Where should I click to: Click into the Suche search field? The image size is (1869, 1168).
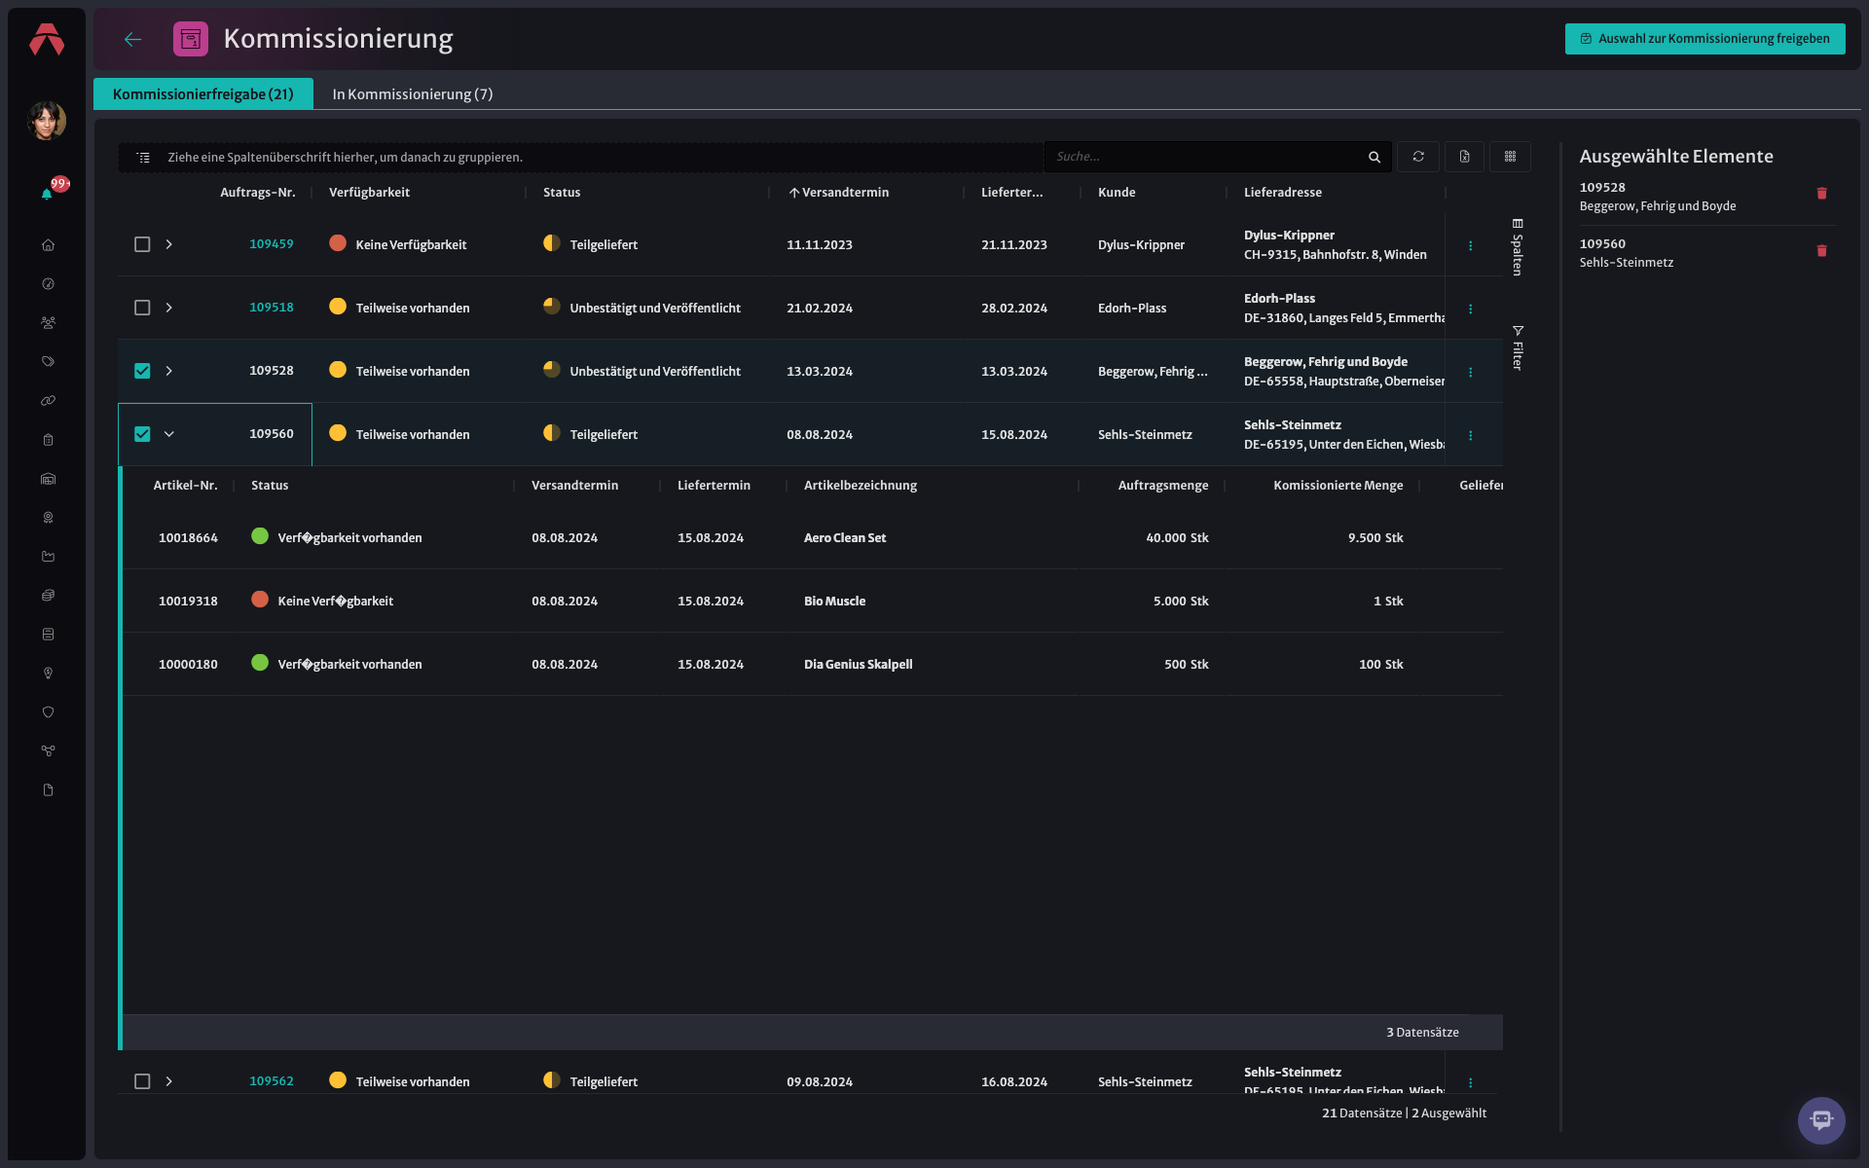click(1207, 157)
